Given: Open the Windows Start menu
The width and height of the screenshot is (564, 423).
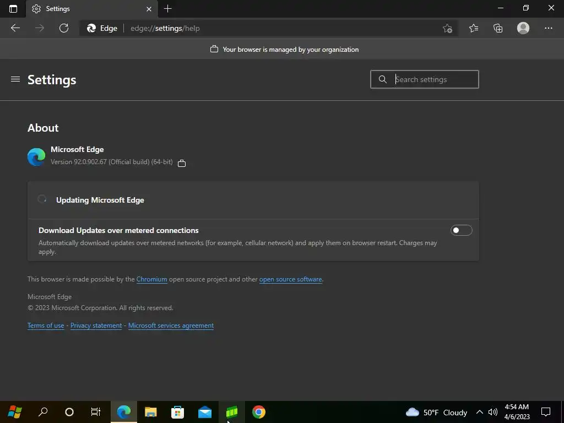Looking at the screenshot, I should point(14,412).
